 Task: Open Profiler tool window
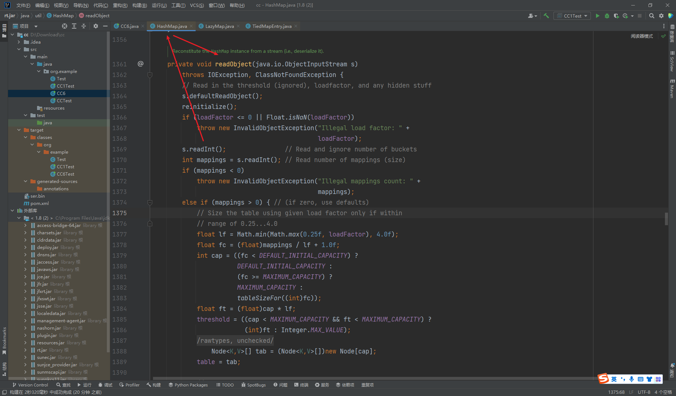coord(129,385)
